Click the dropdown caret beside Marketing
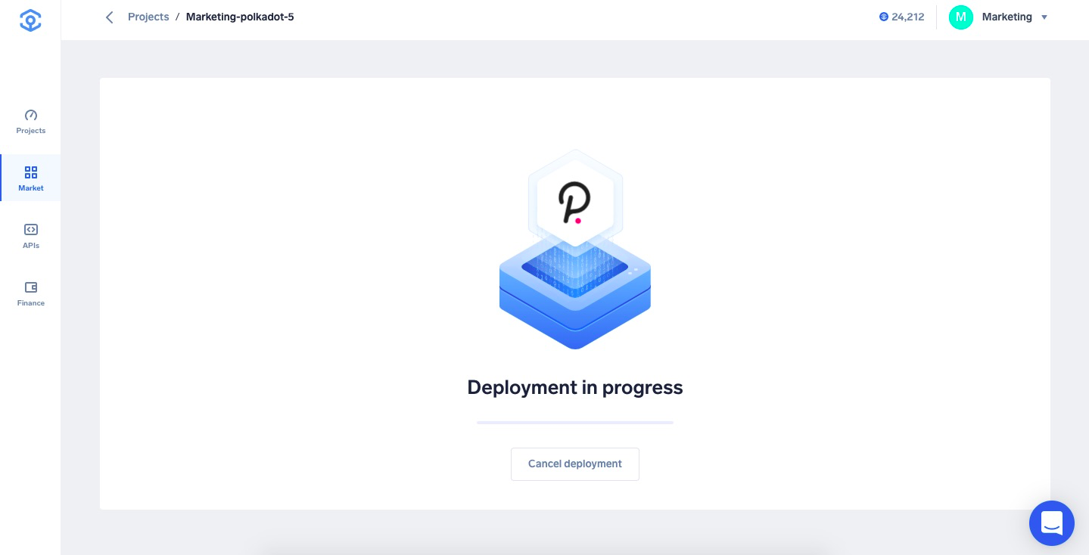The width and height of the screenshot is (1089, 555). pos(1044,17)
